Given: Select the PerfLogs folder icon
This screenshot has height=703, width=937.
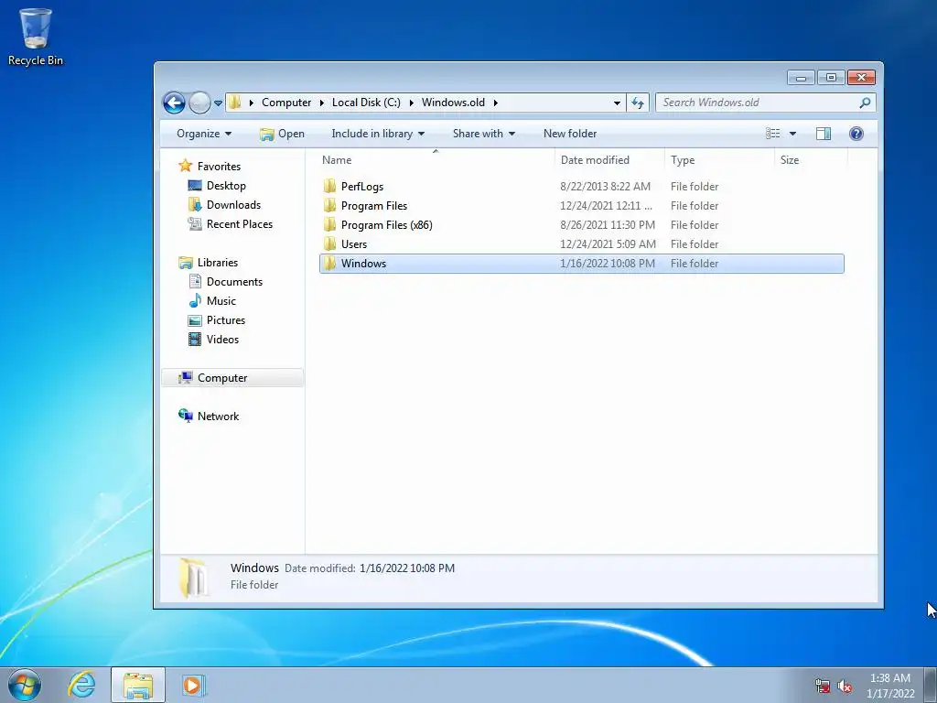Looking at the screenshot, I should (x=329, y=186).
